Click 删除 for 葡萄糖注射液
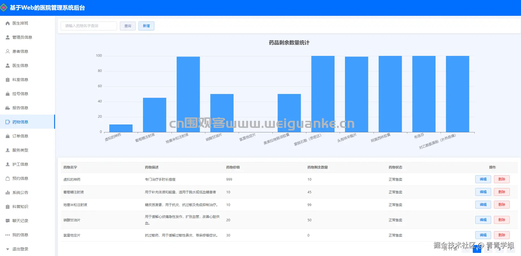Screen dimensions: 521x256 point(502,192)
